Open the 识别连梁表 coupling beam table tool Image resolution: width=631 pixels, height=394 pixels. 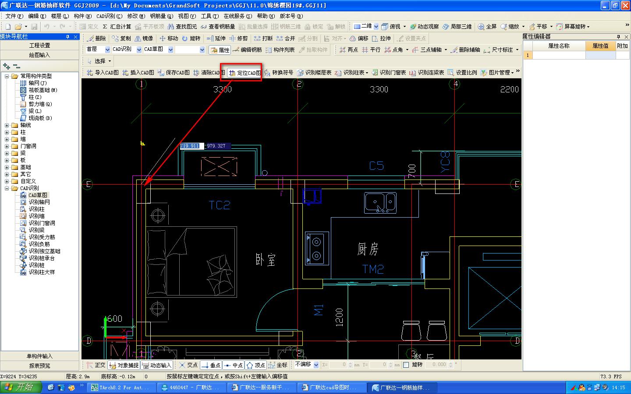point(426,73)
